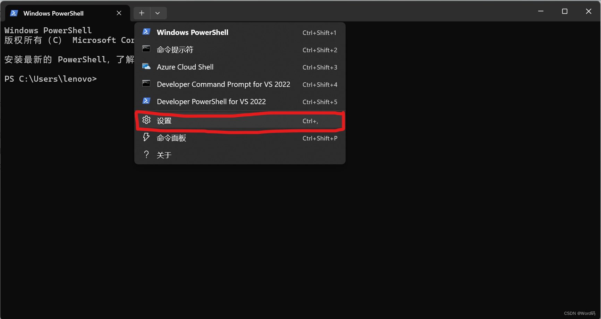601x319 pixels.
Task: Launch Windows PowerShell profile from menu
Action: tap(240, 33)
